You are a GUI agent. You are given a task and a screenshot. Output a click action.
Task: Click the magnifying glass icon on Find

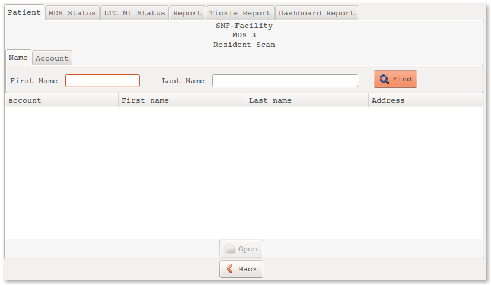pos(384,79)
